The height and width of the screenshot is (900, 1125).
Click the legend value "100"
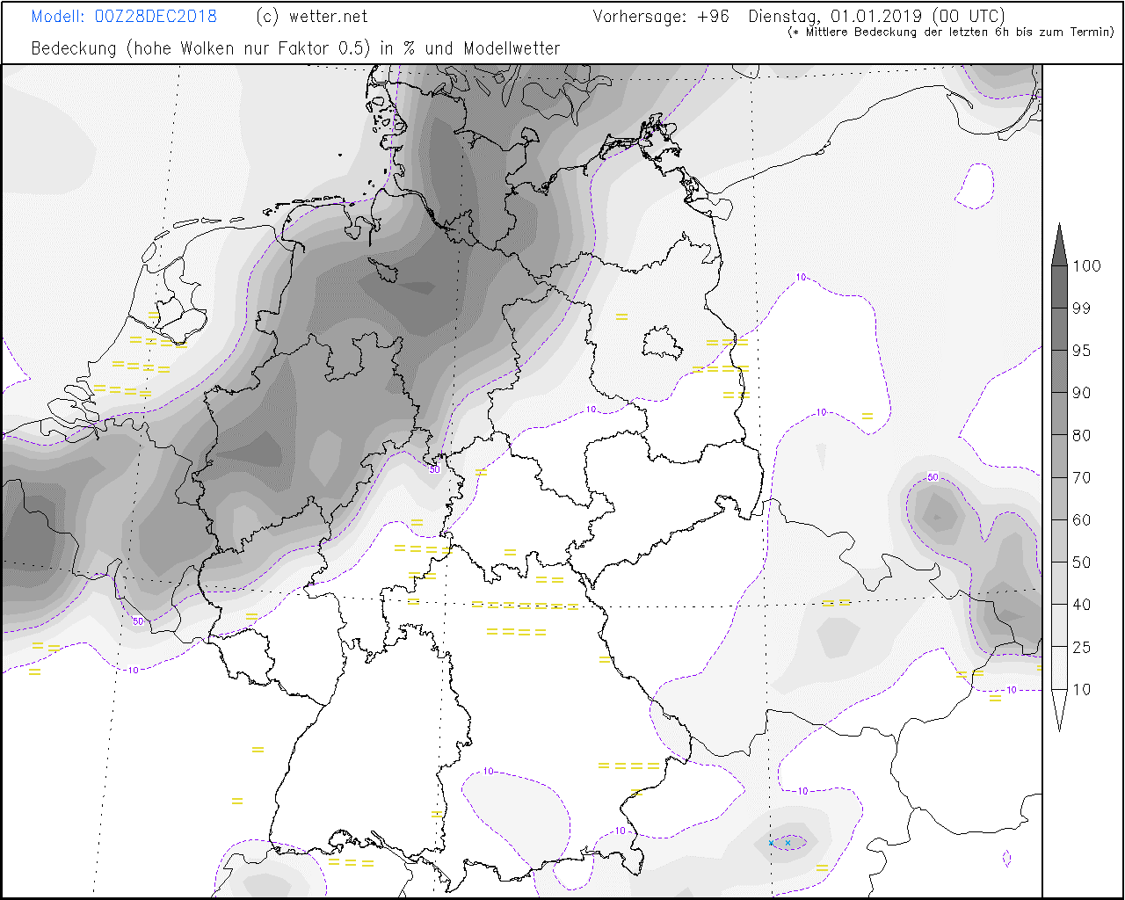pos(1086,266)
